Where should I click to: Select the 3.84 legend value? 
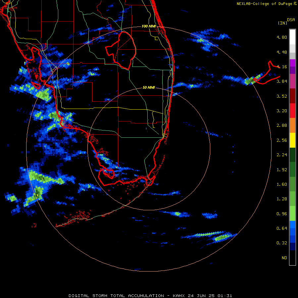282,81
